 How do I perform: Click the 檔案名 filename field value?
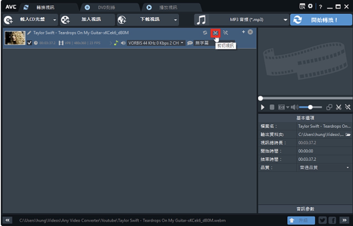[x=324, y=126]
